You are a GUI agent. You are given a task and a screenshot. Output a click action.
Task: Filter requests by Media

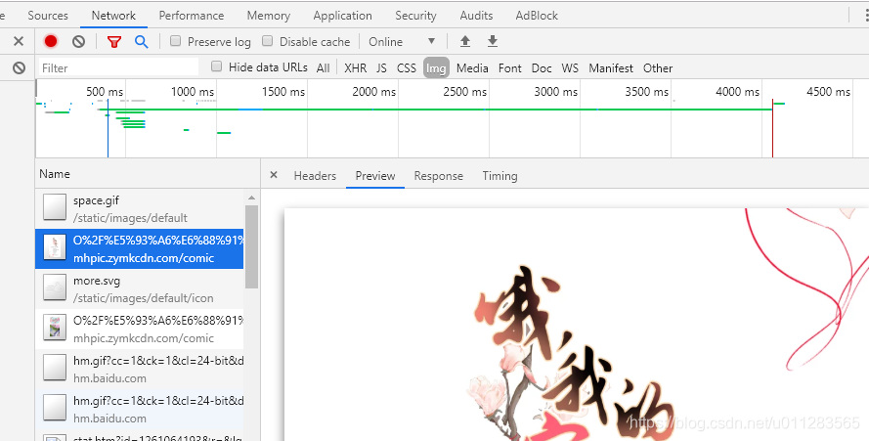(472, 68)
